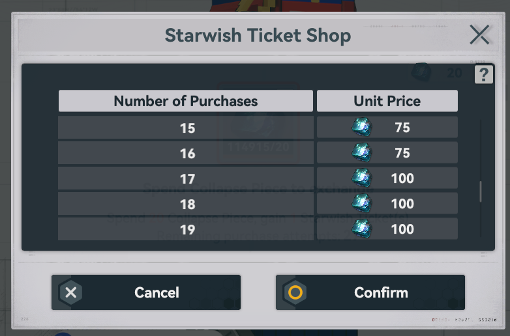Select the purchase number 17 row
The image size is (510, 336).
[187, 178]
